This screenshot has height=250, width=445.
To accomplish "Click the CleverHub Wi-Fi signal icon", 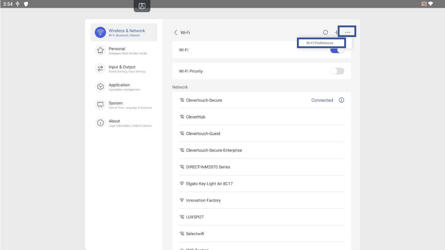I will 182,117.
